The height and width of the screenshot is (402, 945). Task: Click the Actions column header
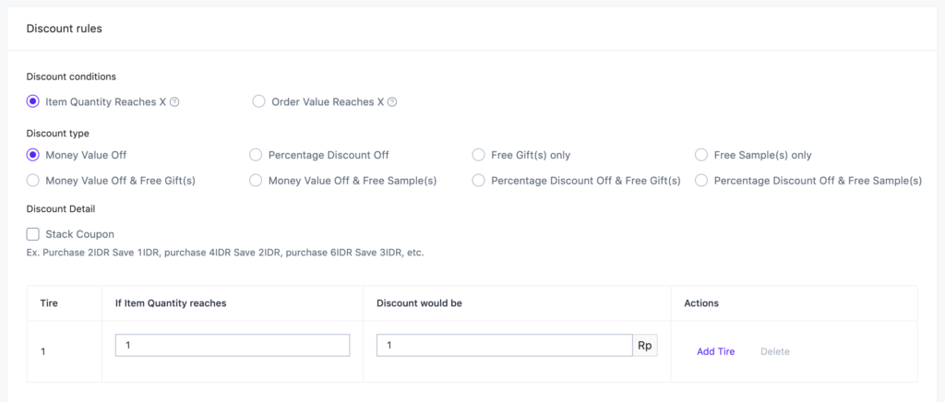point(701,303)
